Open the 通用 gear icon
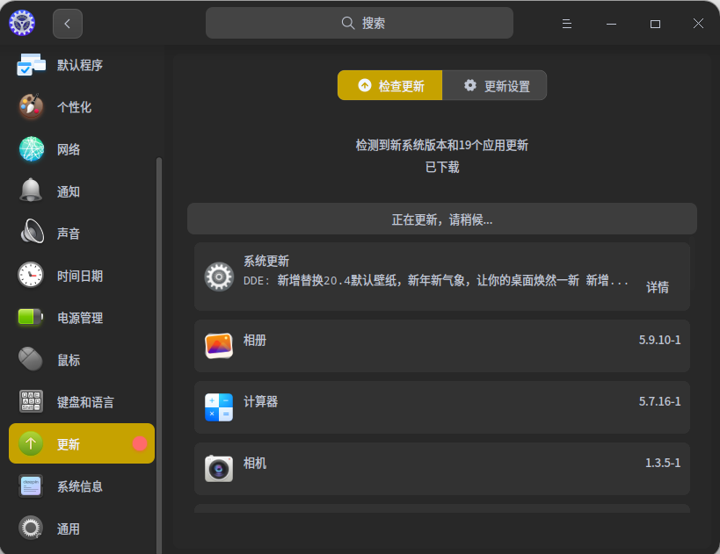 pyautogui.click(x=31, y=528)
